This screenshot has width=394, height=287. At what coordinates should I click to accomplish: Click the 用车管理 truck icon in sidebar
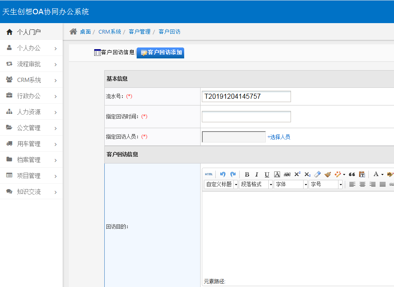pyautogui.click(x=9, y=144)
